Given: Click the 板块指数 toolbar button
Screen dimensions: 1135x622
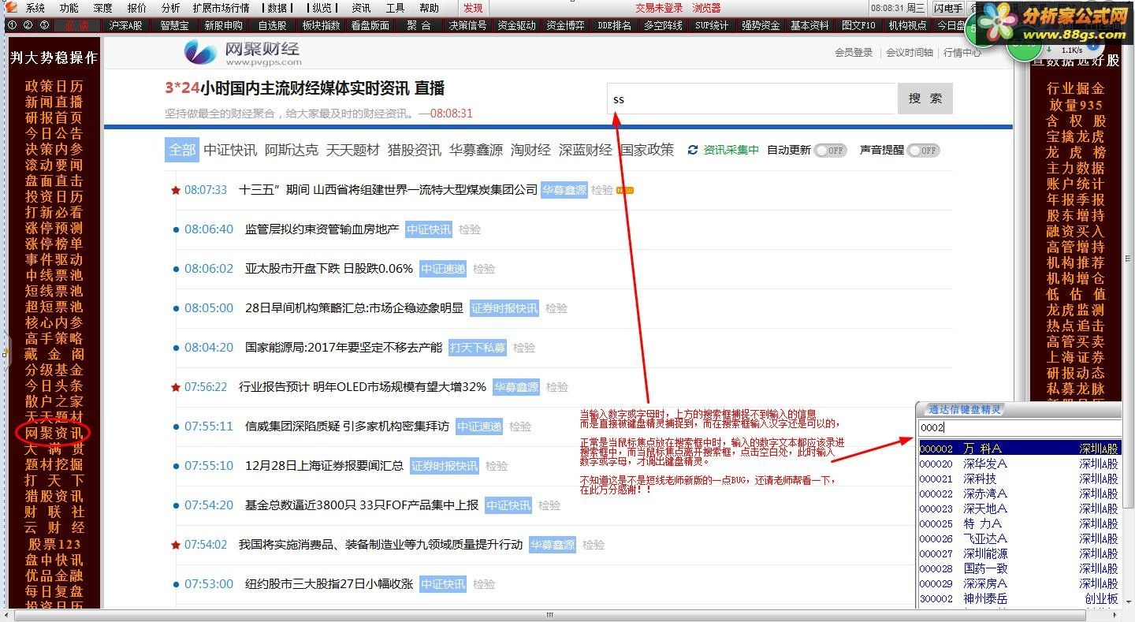Looking at the screenshot, I should 321,25.
